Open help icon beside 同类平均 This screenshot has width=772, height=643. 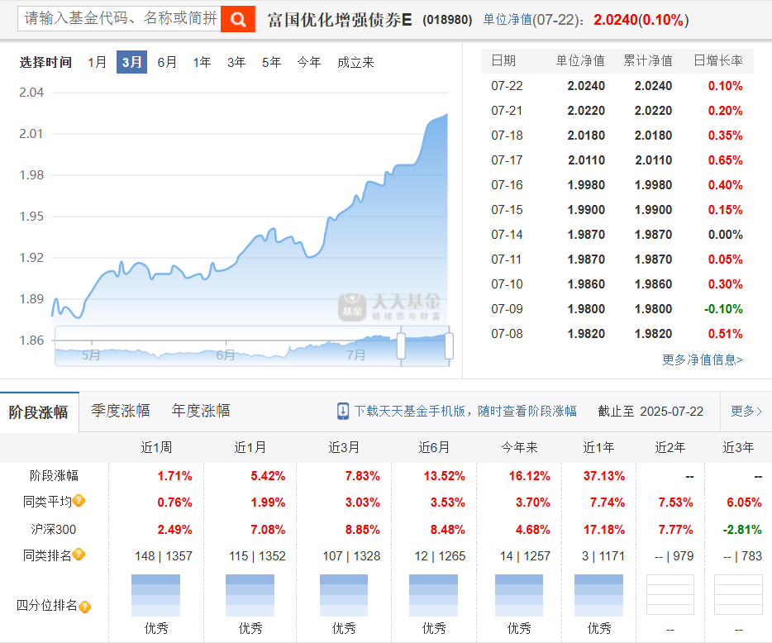[79, 501]
